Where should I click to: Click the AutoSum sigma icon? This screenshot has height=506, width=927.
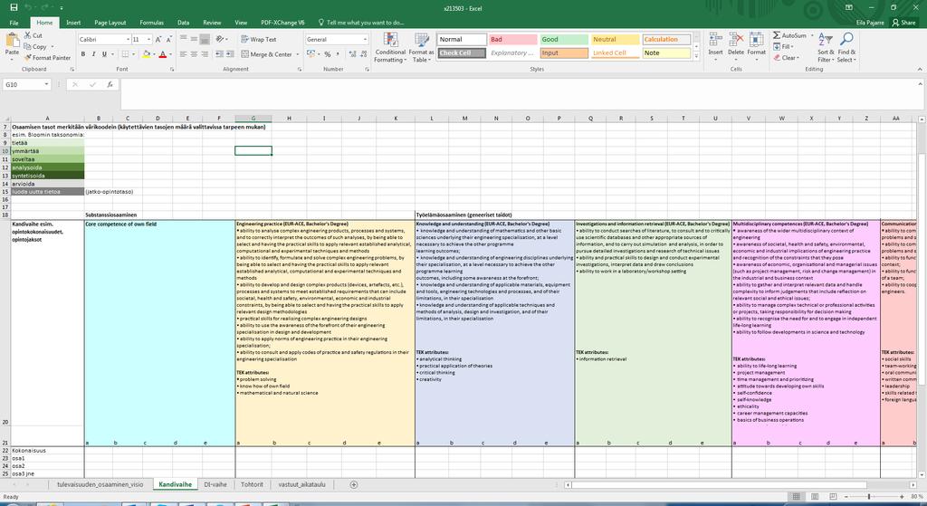click(x=777, y=35)
